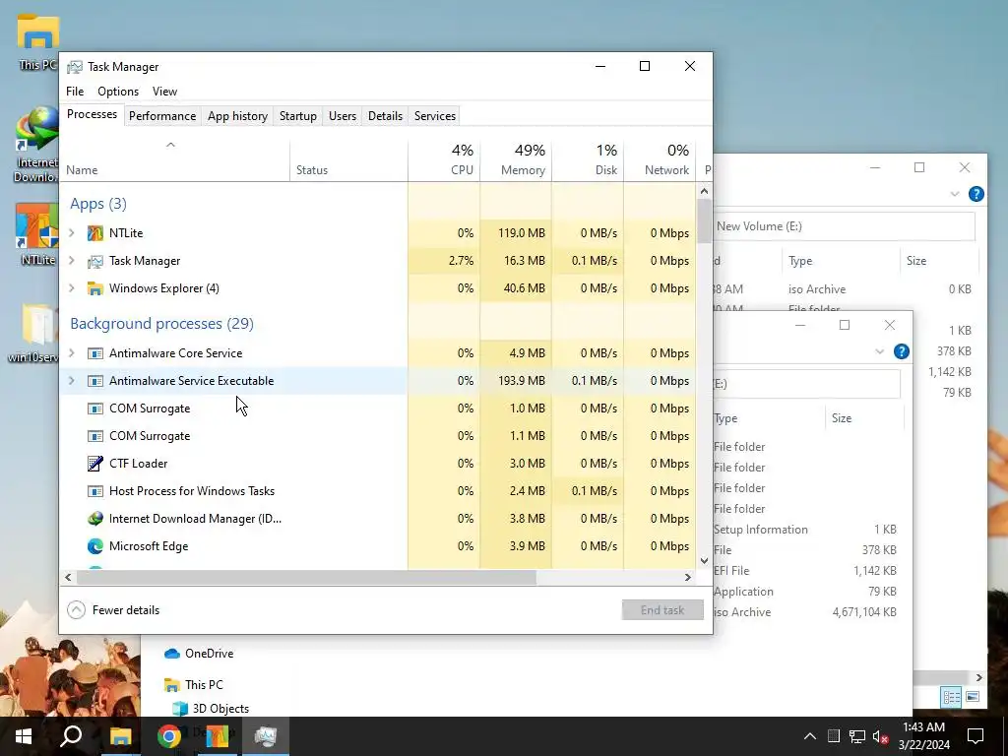
Task: Click the Antimalware Core Service icon
Action: click(x=95, y=353)
